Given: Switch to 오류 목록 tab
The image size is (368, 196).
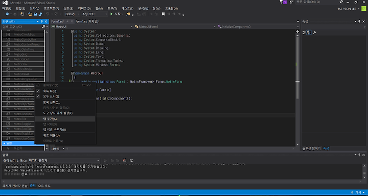Looking at the screenshot, I should point(44,186).
